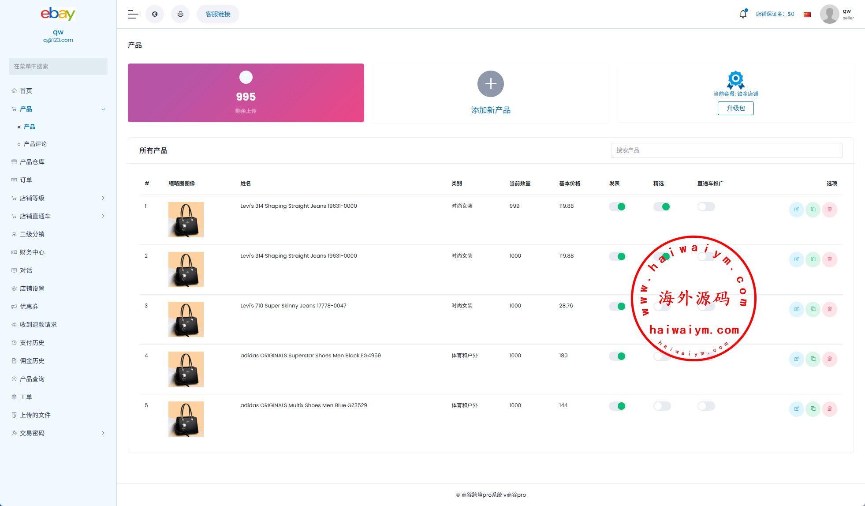Viewport: 865px width, 506px height.
Task: Click the printer icon in top toolbar
Action: click(180, 14)
